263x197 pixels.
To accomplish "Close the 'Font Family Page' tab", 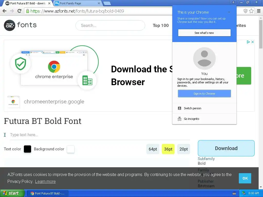I will [x=99, y=3].
